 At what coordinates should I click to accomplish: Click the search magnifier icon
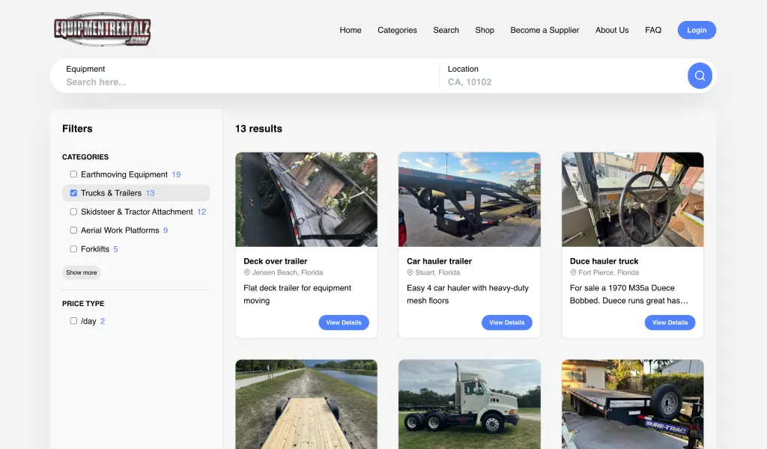[x=699, y=76]
